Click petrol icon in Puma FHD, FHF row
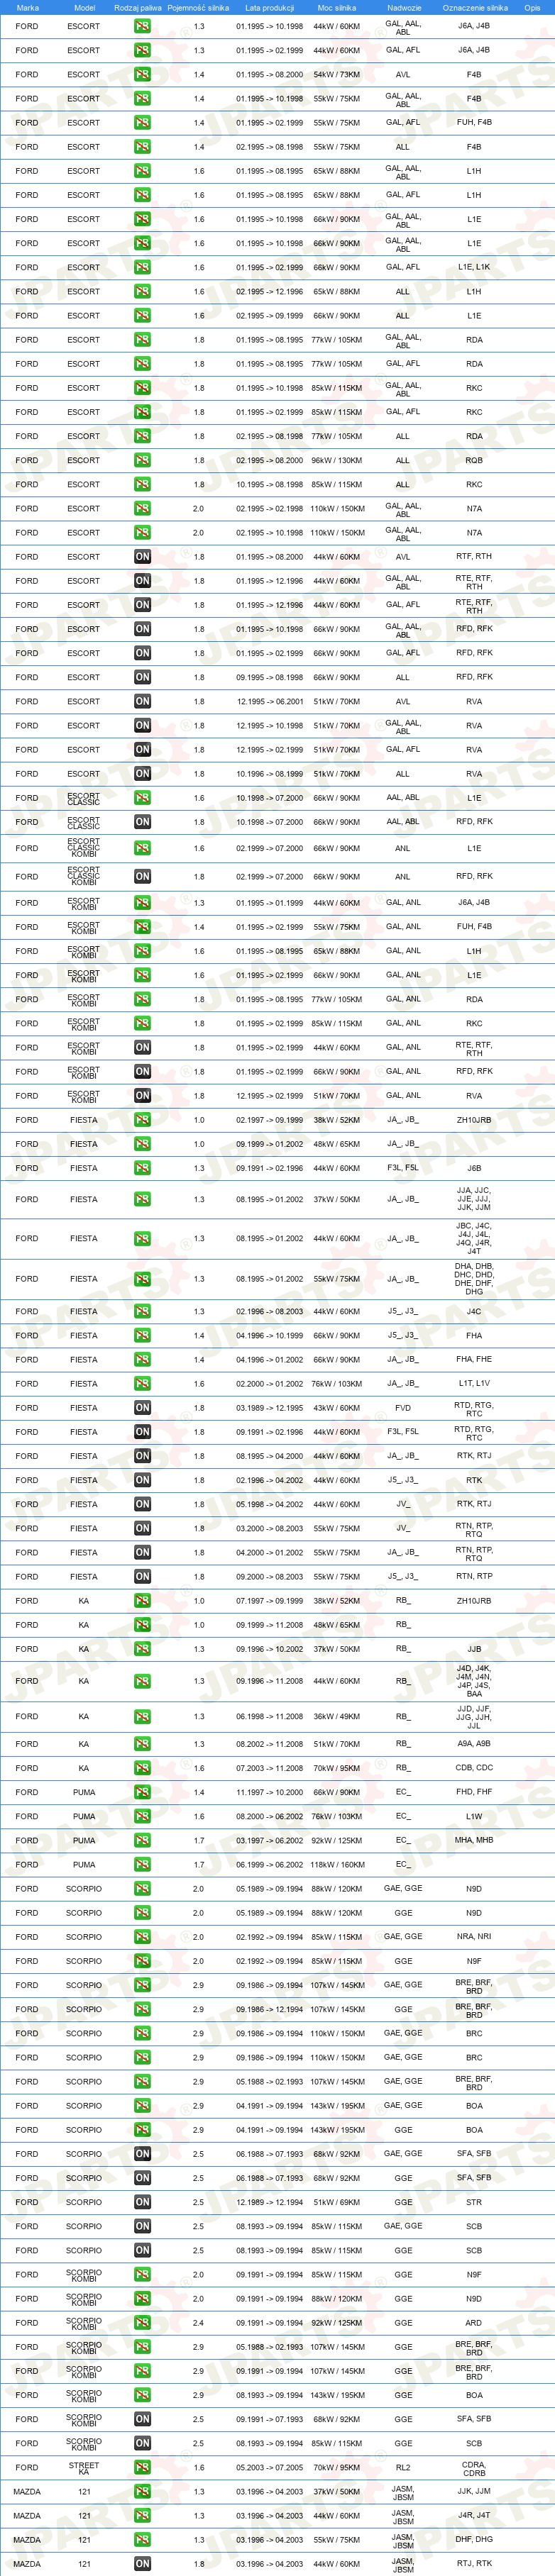Screen dimensions: 555x2576 [x=142, y=1792]
